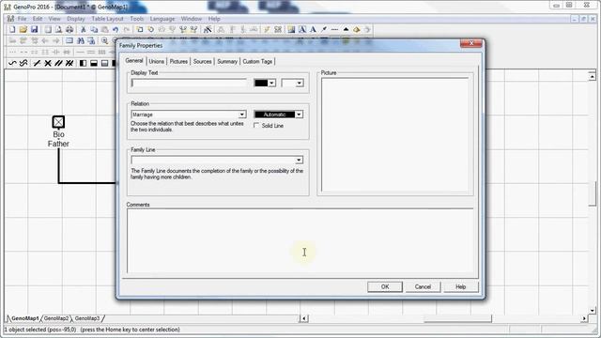Screen dimensions: 601x338
Task: Click the horizontal scrollbar left arrow
Action: click(x=304, y=318)
